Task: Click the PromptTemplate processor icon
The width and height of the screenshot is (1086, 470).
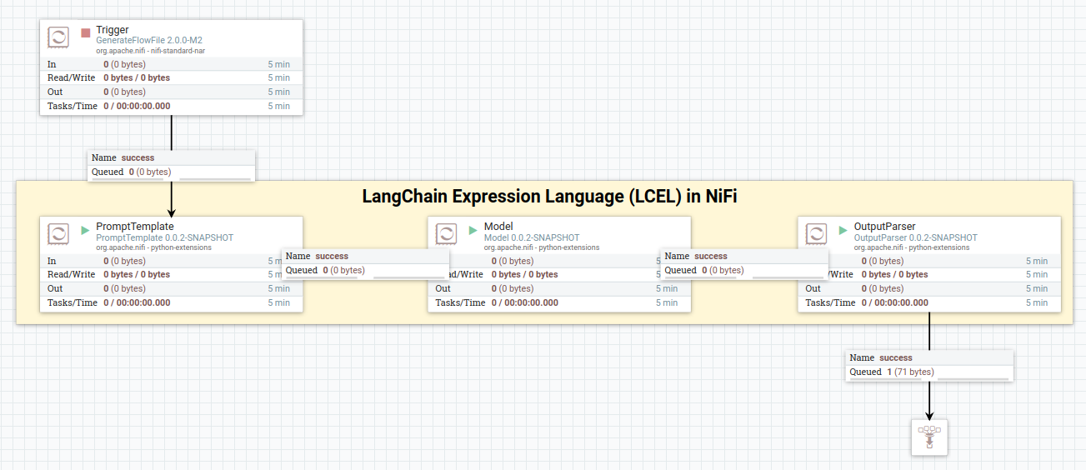Action: (x=58, y=234)
